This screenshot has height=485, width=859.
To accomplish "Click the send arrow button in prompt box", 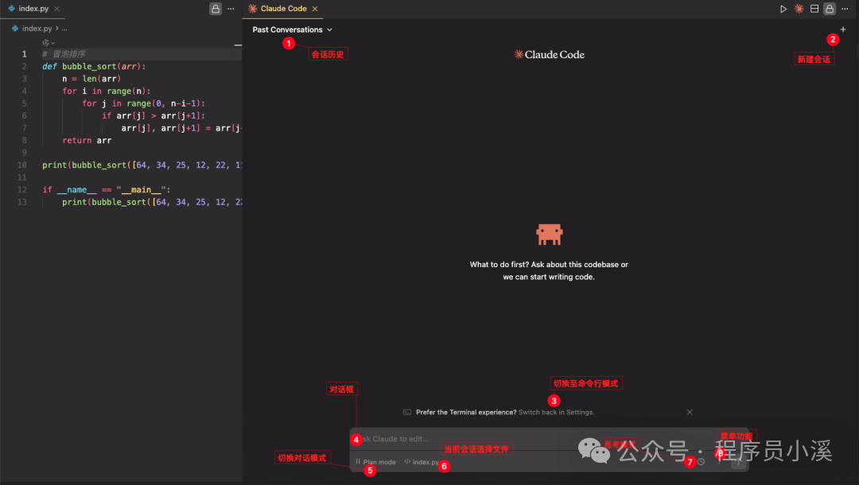I will point(739,462).
